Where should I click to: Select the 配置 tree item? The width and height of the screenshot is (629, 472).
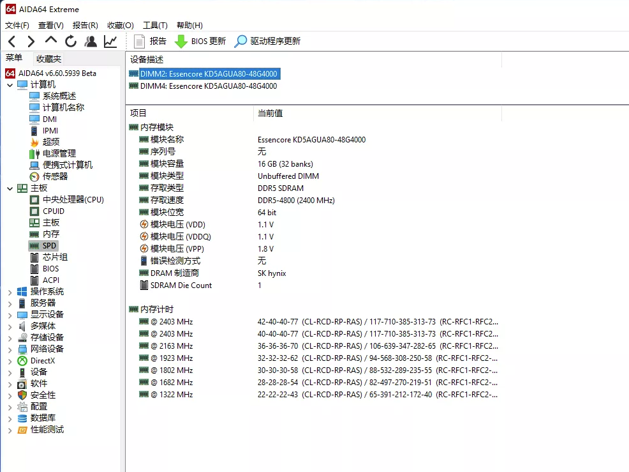[38, 406]
